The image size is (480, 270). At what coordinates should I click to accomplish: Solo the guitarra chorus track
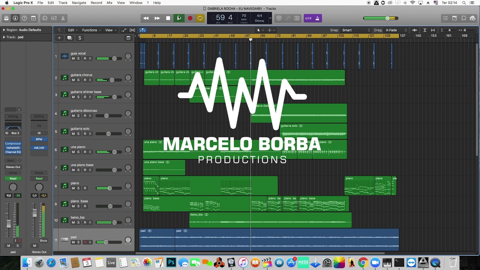(x=78, y=80)
